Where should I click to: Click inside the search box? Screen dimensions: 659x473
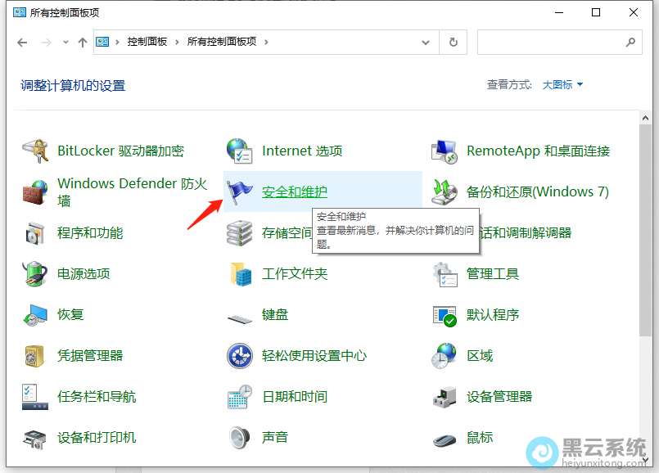coord(557,42)
